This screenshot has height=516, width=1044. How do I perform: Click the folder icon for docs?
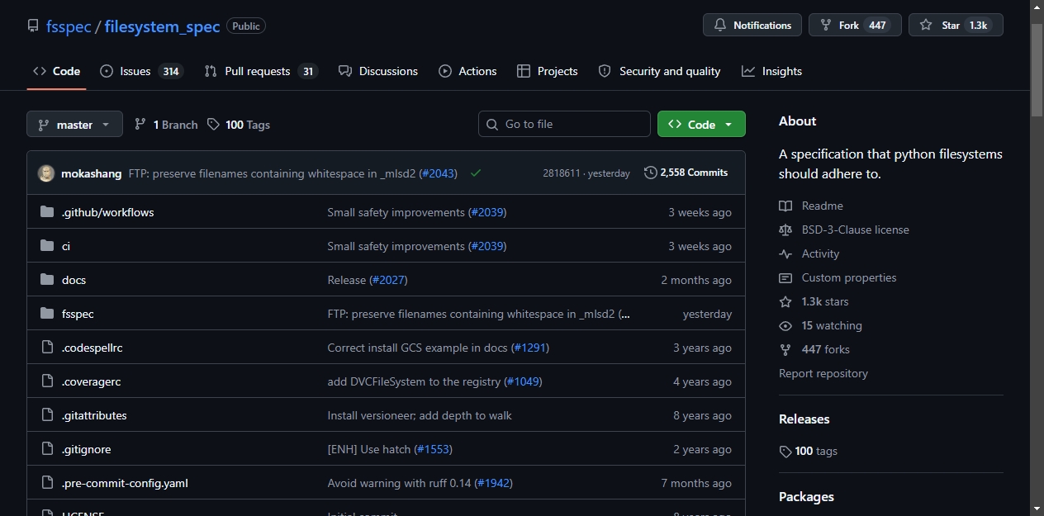coord(47,280)
